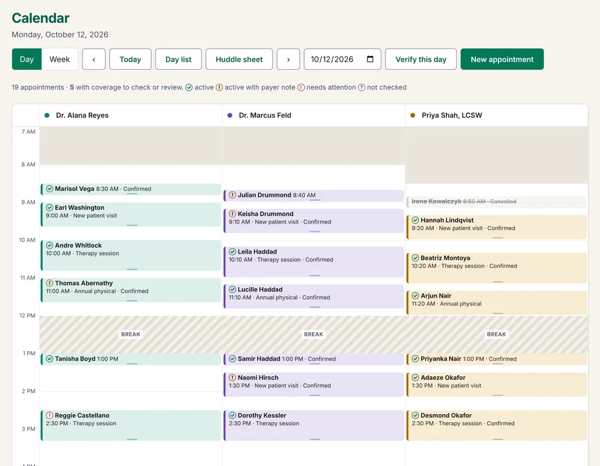Open Priyanka Nair 1:00 PM appointment
Image resolution: width=600 pixels, height=466 pixels.
(x=497, y=359)
